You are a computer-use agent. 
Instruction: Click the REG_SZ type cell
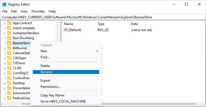[103, 30]
